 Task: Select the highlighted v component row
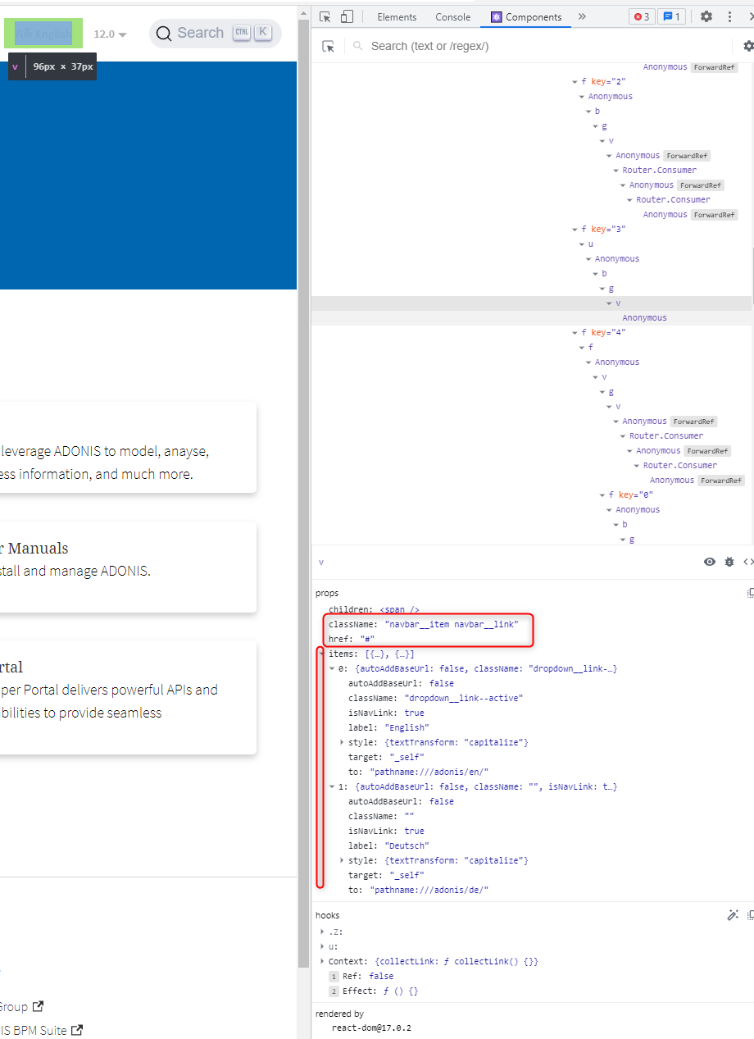pos(531,303)
